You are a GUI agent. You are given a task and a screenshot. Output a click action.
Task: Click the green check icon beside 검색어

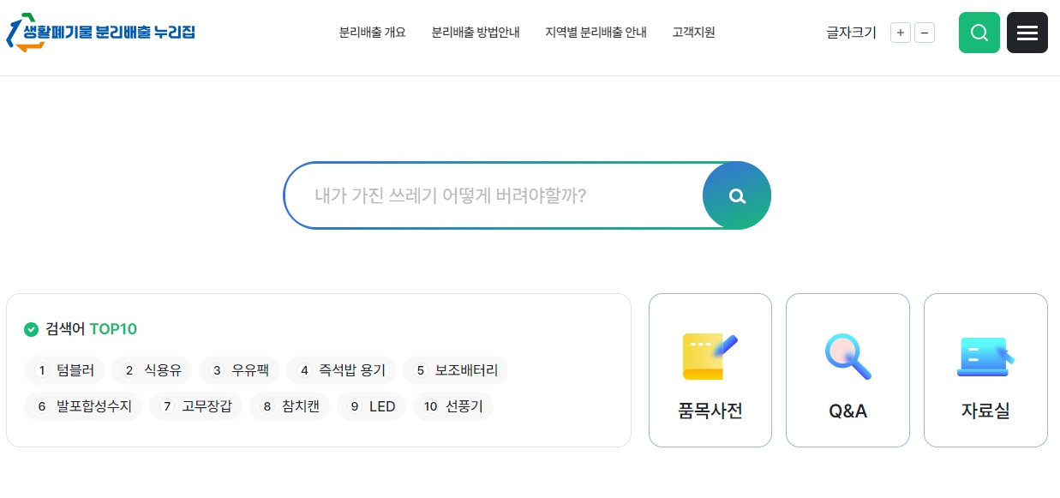(31, 329)
